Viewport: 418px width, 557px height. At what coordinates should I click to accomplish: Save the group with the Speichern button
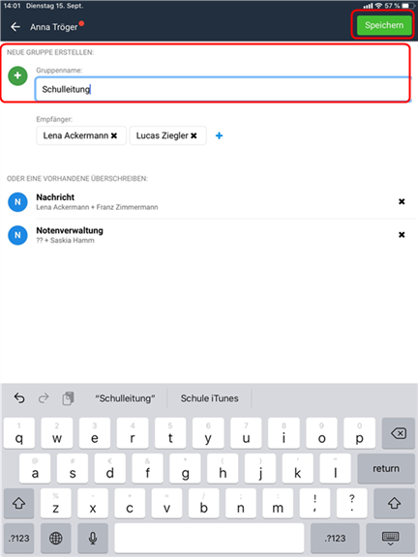pyautogui.click(x=384, y=25)
